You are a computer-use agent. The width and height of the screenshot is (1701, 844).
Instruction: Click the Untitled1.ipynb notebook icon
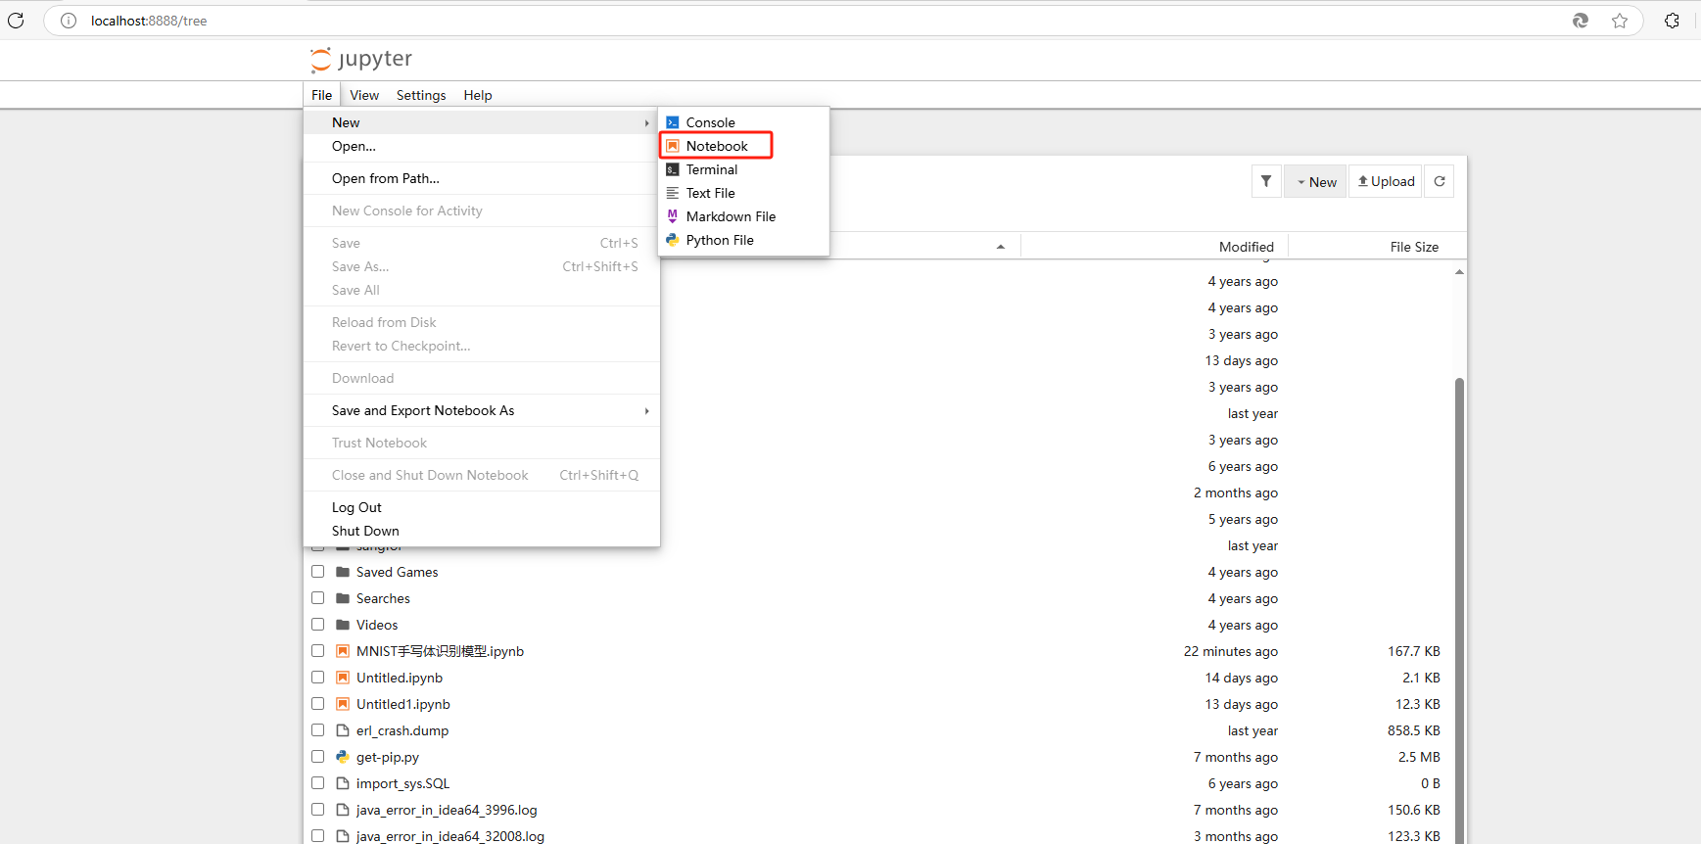click(x=343, y=704)
